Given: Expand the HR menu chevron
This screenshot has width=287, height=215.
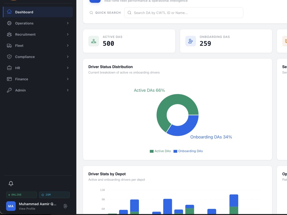Looking at the screenshot, I should (68, 68).
